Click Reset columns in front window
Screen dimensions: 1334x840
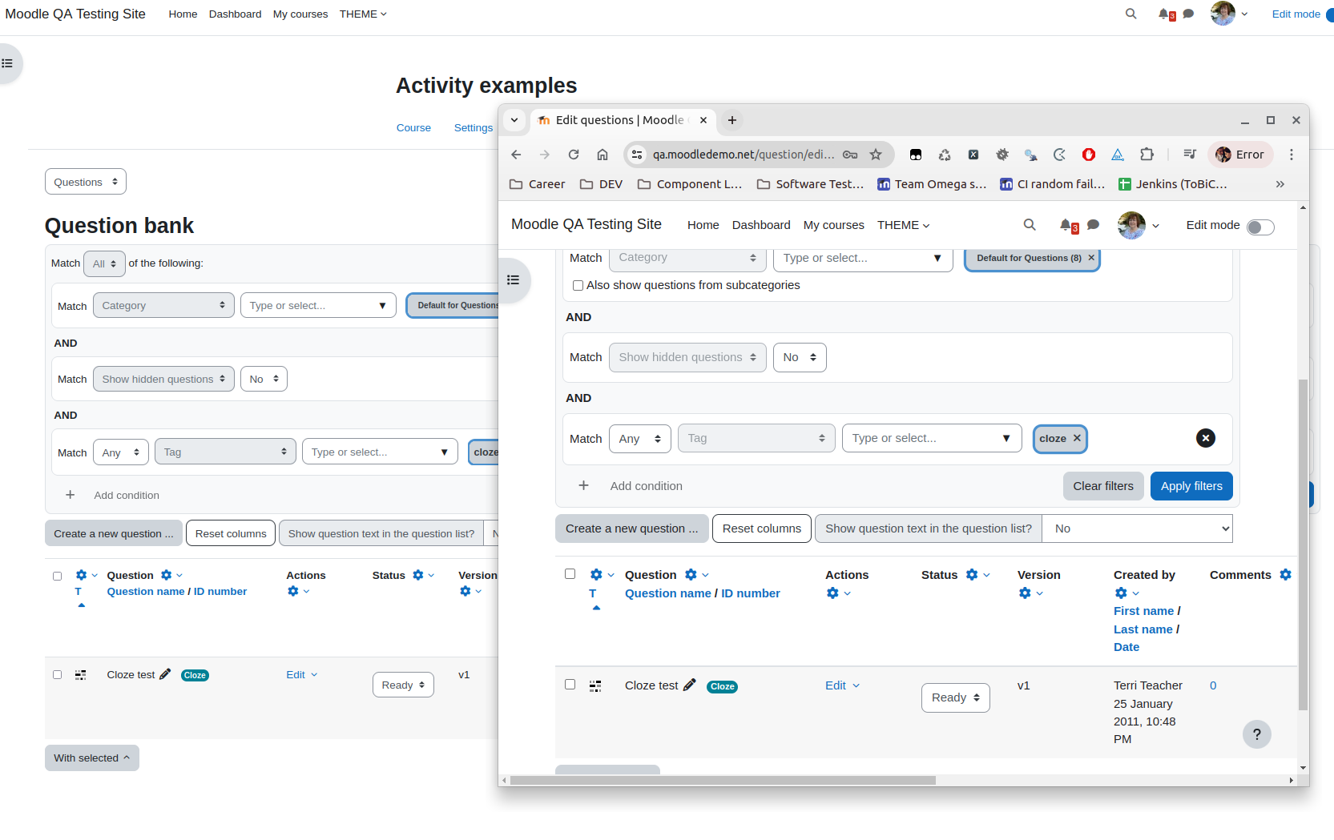[x=761, y=529]
